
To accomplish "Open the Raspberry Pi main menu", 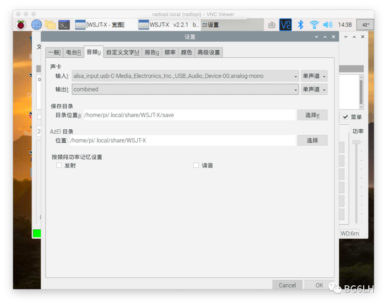I will coord(21,25).
